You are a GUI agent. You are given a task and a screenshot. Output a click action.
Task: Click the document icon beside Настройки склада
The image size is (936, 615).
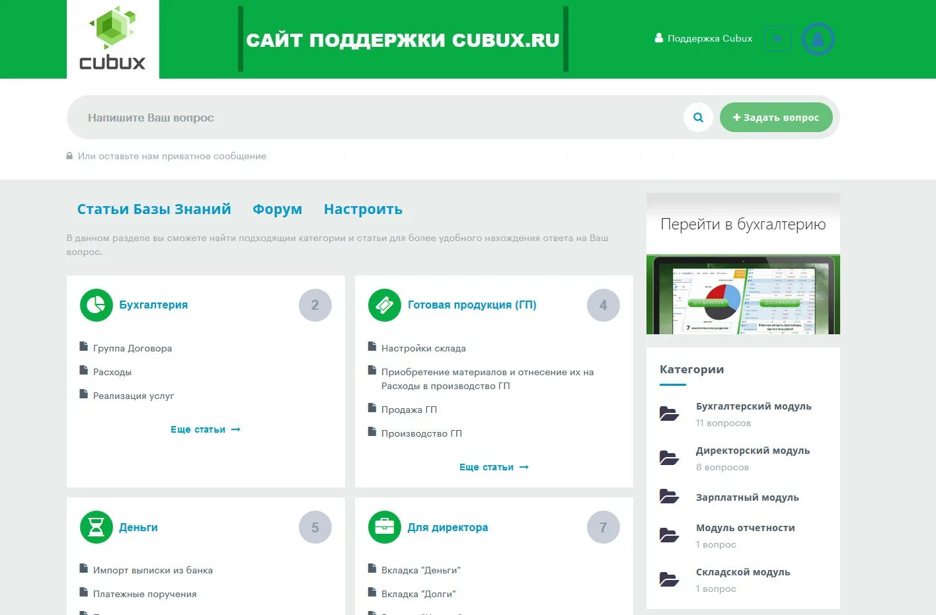pyautogui.click(x=372, y=347)
